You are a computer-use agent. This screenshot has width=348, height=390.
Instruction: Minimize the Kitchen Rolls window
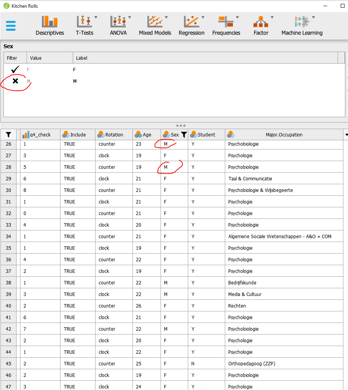click(325, 6)
